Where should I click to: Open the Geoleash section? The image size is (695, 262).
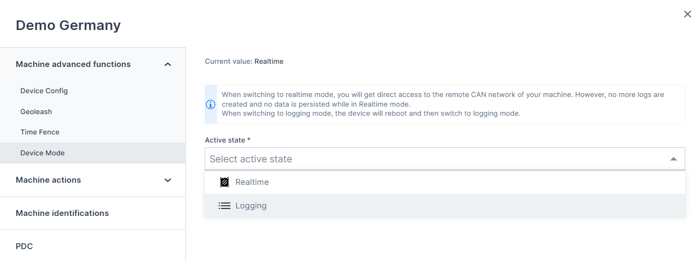point(36,111)
